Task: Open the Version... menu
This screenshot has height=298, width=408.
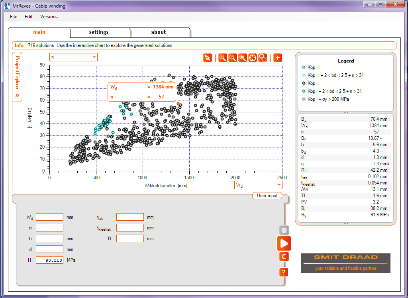Action: pyautogui.click(x=50, y=17)
